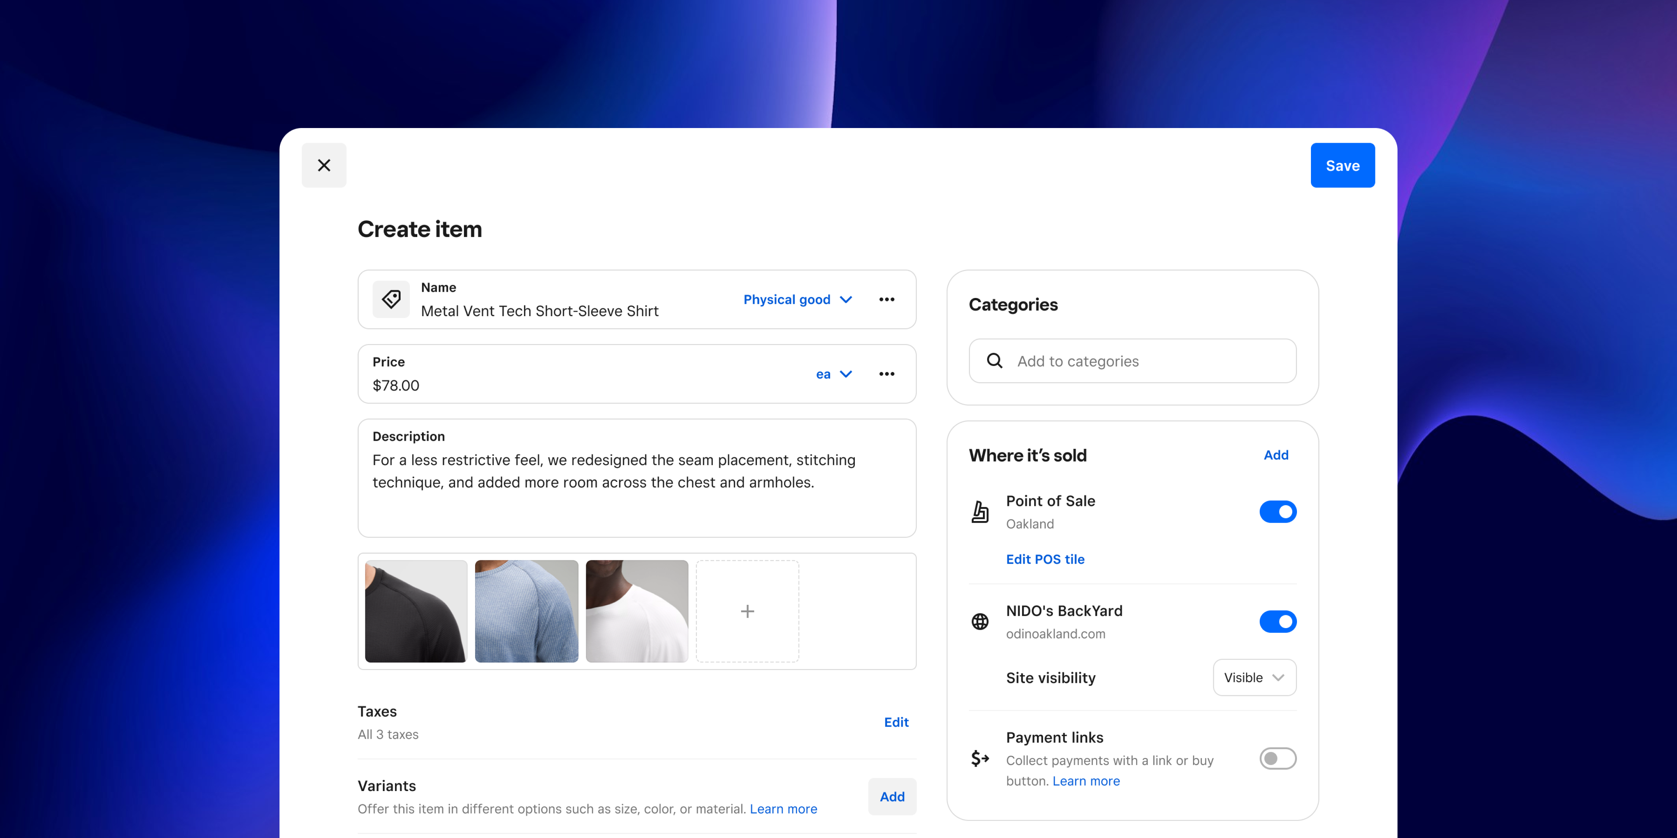Screen dimensions: 1677x838
Task: Toggle Point of Sale Oakland switch
Action: [1278, 512]
